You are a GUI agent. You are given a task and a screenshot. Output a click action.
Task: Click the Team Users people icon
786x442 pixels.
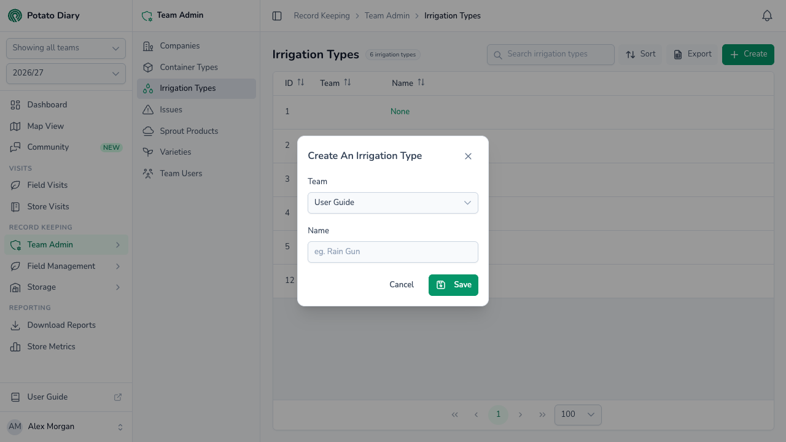(148, 174)
